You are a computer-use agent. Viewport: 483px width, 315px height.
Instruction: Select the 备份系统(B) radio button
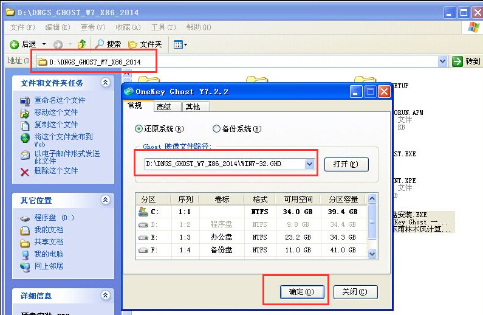pos(216,128)
